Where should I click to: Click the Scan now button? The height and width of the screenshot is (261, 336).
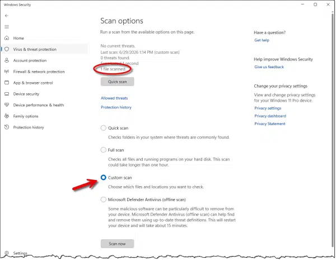click(117, 244)
